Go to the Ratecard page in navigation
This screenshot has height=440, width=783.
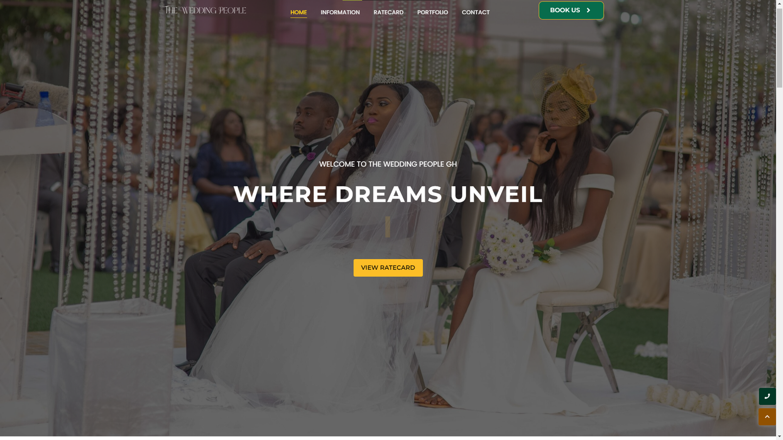[x=389, y=12]
